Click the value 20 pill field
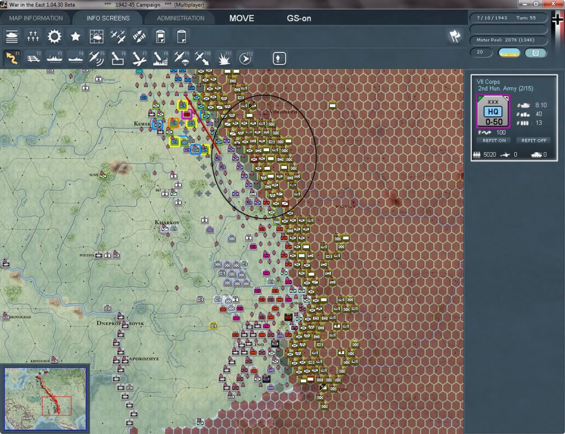 [481, 52]
